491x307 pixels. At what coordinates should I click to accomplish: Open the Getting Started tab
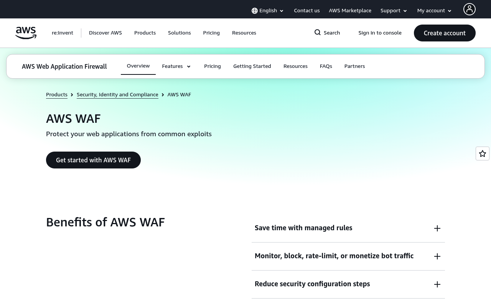coord(252,66)
